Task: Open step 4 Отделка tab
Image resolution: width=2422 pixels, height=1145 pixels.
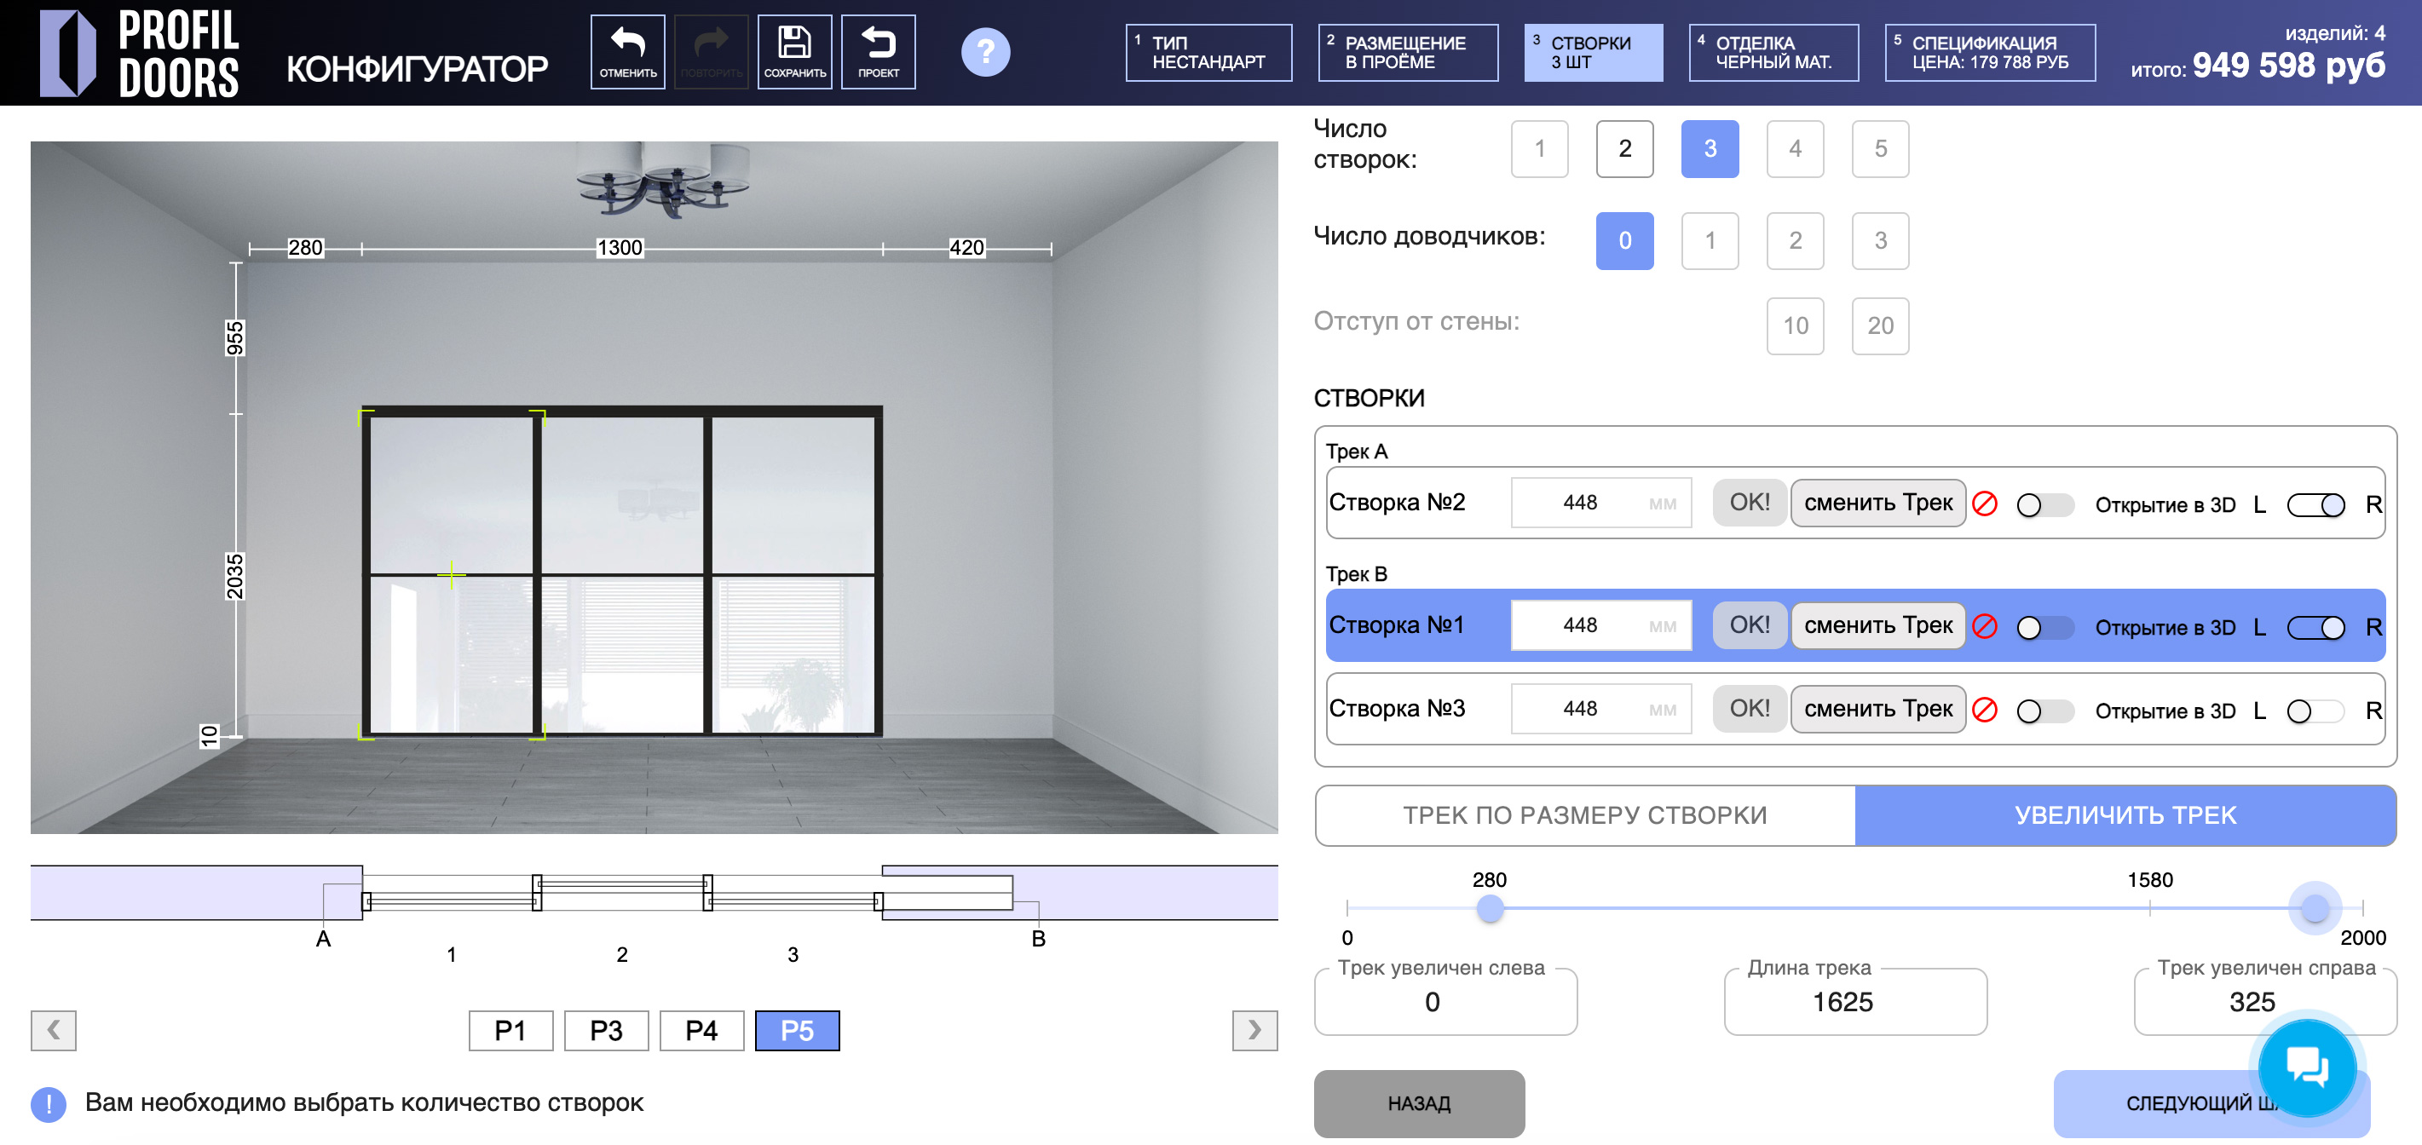Action: point(1773,53)
